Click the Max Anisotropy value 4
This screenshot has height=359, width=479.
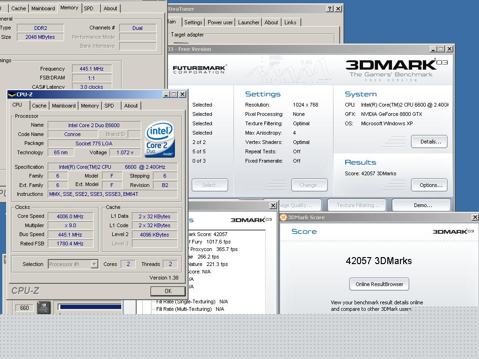click(x=294, y=133)
